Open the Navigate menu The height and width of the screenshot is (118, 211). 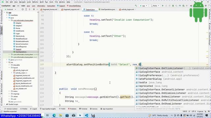(22, 2)
